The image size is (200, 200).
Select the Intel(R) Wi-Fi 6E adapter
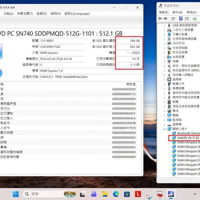pos(188,138)
